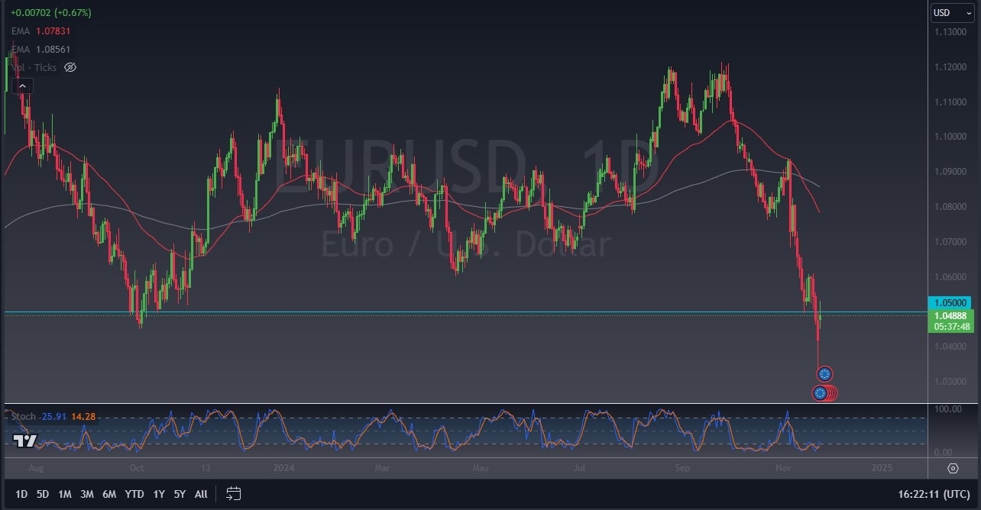Set range to YTD
Image resolution: width=981 pixels, height=510 pixels.
134,494
